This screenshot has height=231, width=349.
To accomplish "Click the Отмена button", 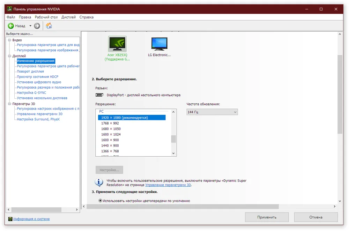I will 315,217.
